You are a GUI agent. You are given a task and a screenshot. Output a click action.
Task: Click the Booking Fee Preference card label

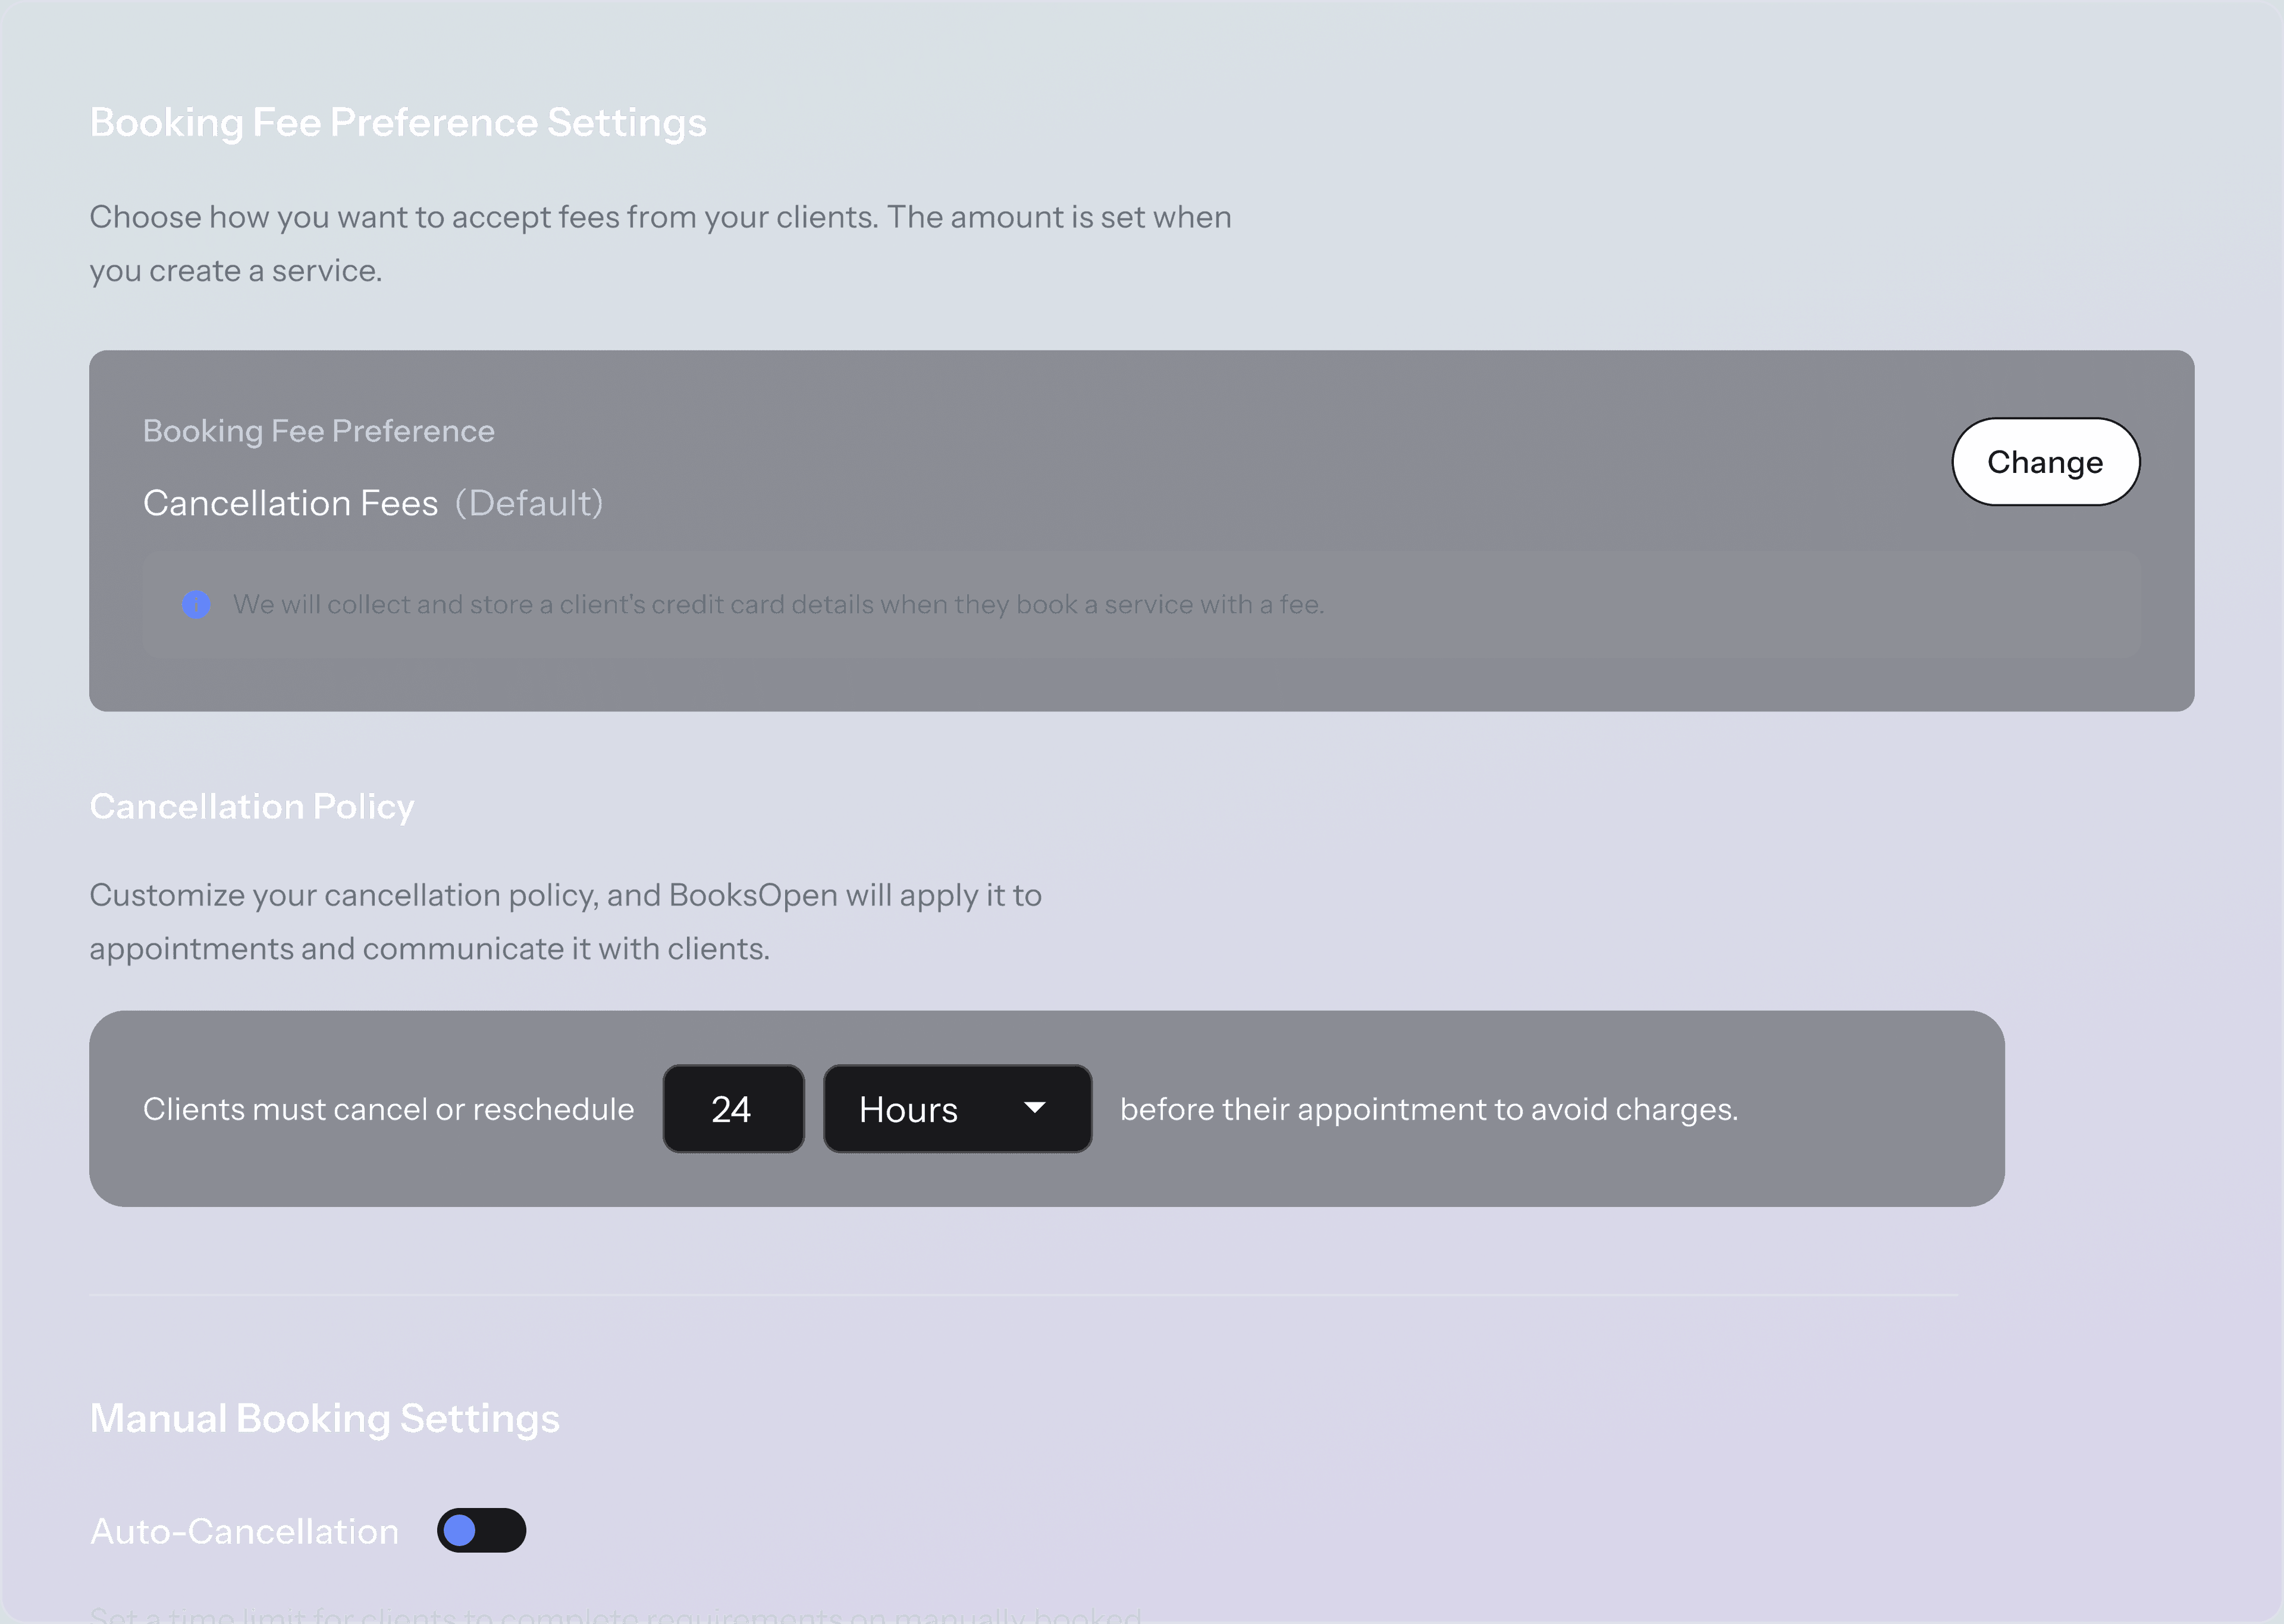tap(319, 431)
